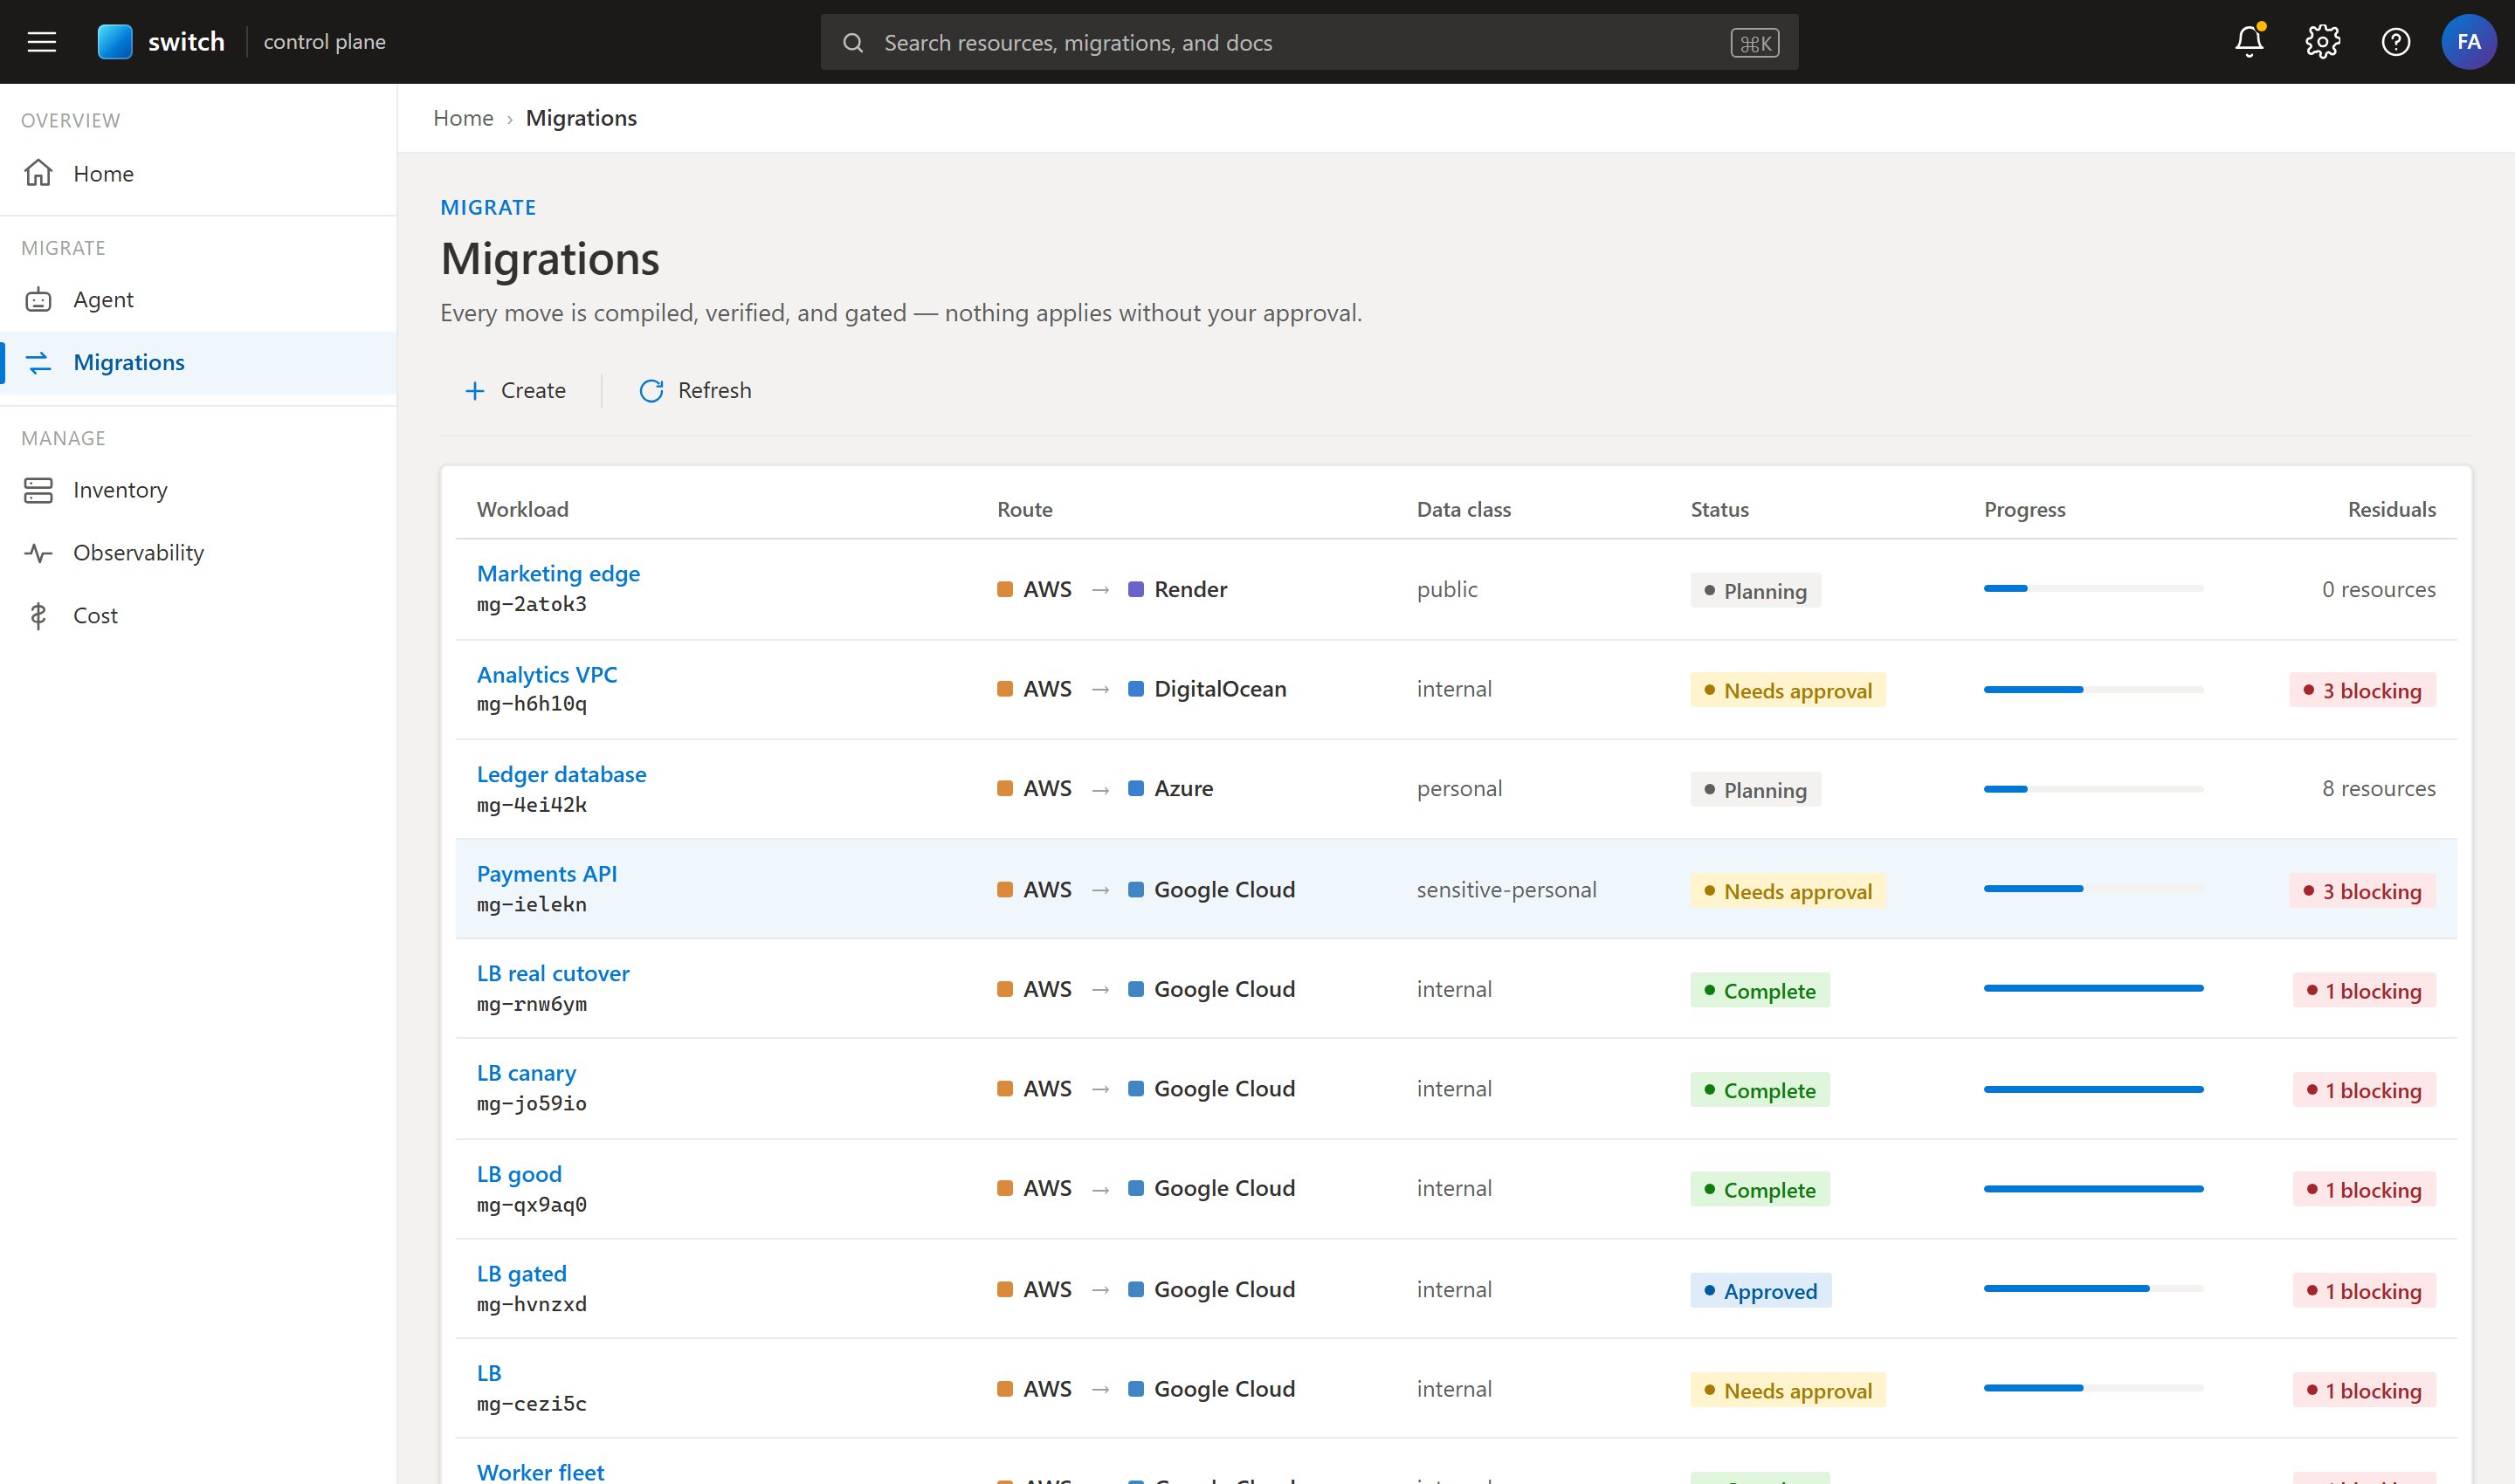Viewport: 2515px width, 1484px height.
Task: Open the Ledger database migration
Action: 562,774
